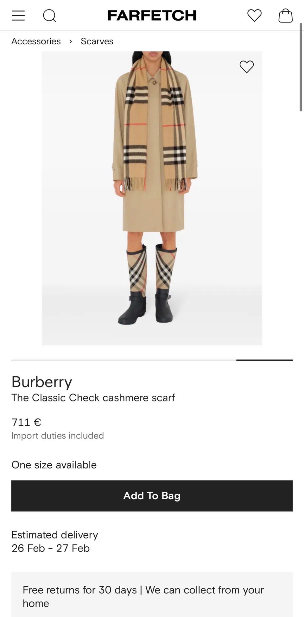This screenshot has width=304, height=617.
Task: Open the search icon
Action: tap(49, 15)
